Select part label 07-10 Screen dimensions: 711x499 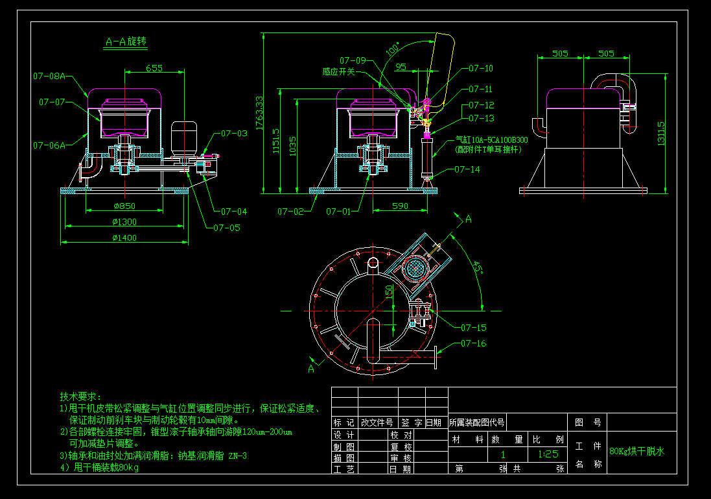click(481, 69)
